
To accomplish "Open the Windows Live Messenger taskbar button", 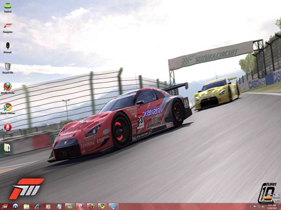I will coord(70,206).
